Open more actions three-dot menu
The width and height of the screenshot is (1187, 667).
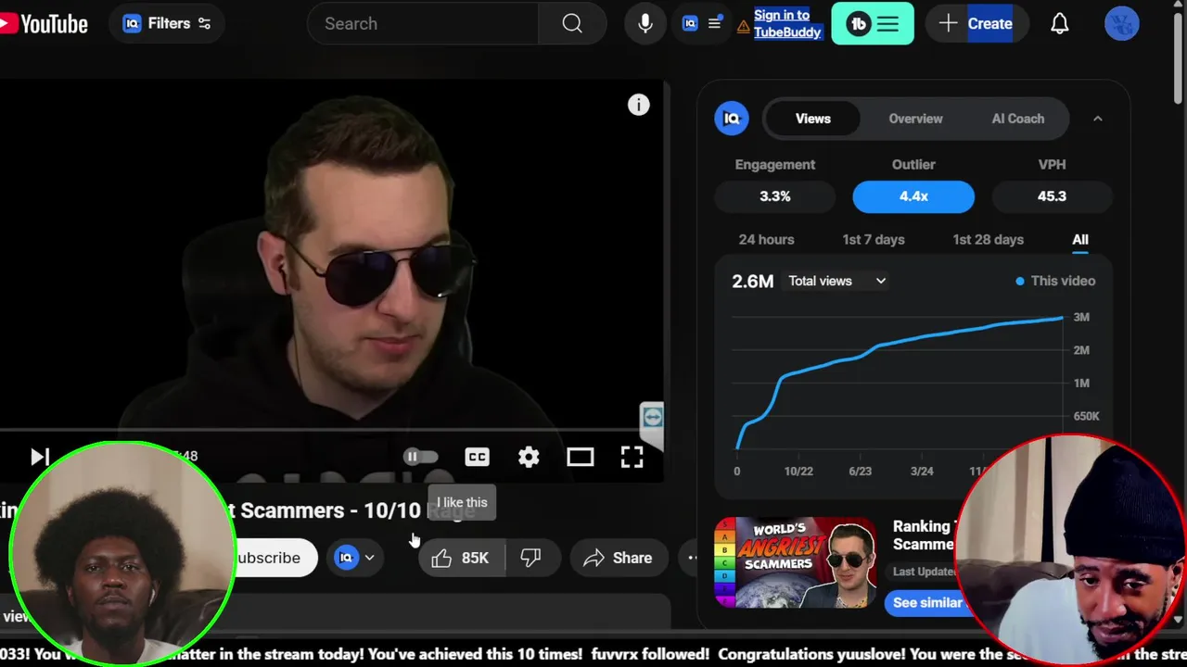[692, 558]
